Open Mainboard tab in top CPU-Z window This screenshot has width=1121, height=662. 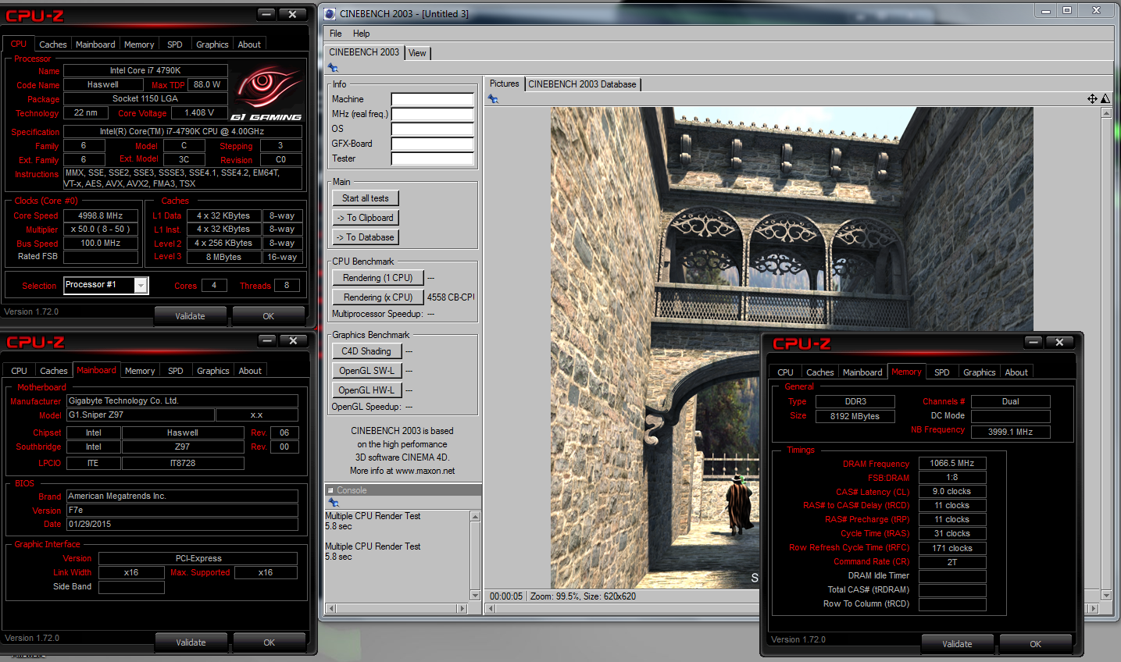(x=95, y=44)
